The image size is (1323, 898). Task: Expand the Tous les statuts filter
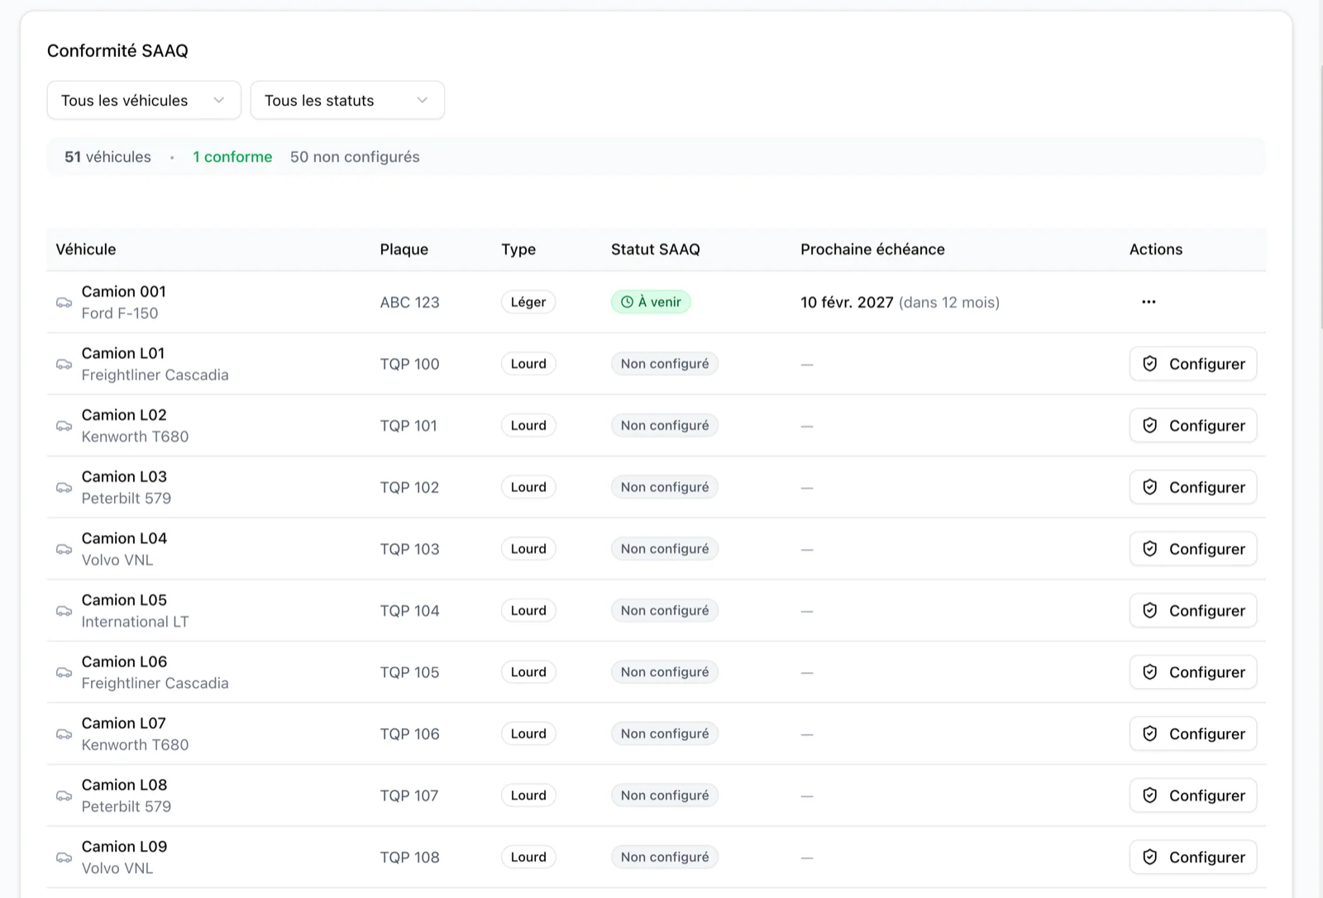click(x=346, y=100)
